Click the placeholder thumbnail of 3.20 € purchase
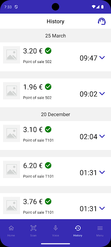 coord(12,55)
